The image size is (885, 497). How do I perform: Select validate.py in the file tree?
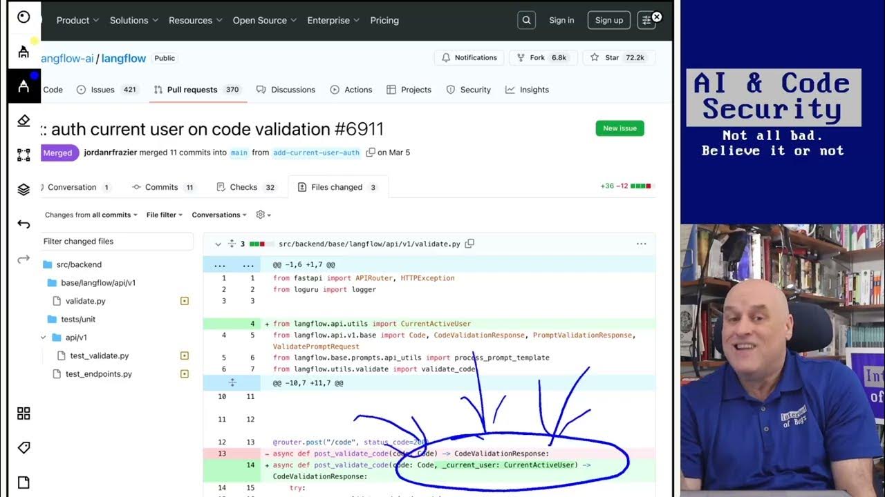pyautogui.click(x=85, y=301)
